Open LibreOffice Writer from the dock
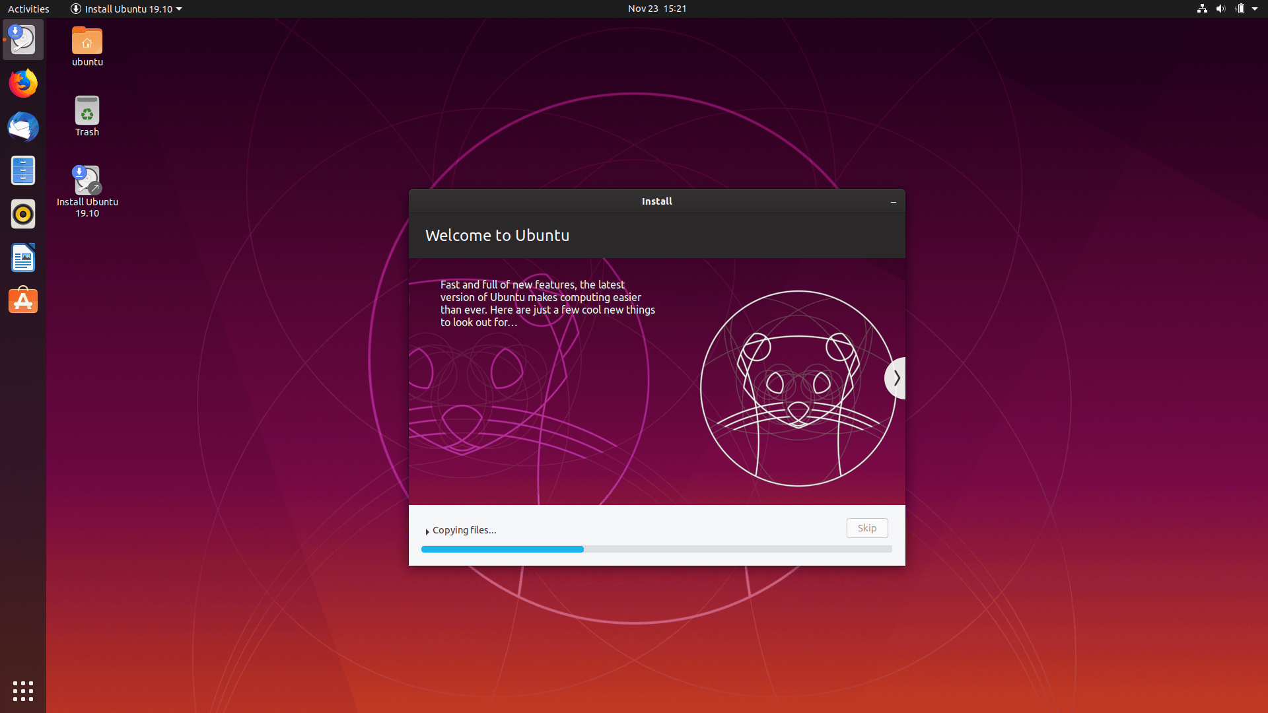The height and width of the screenshot is (713, 1268). coord(22,257)
